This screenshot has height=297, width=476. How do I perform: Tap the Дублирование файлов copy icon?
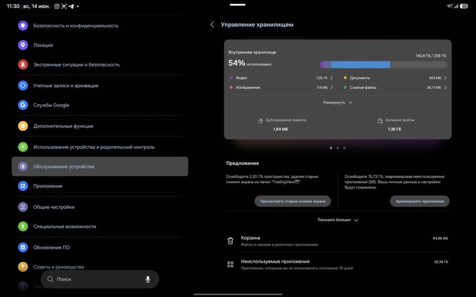click(x=260, y=121)
